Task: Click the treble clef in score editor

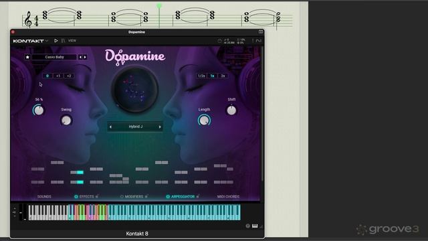Action: (28, 19)
